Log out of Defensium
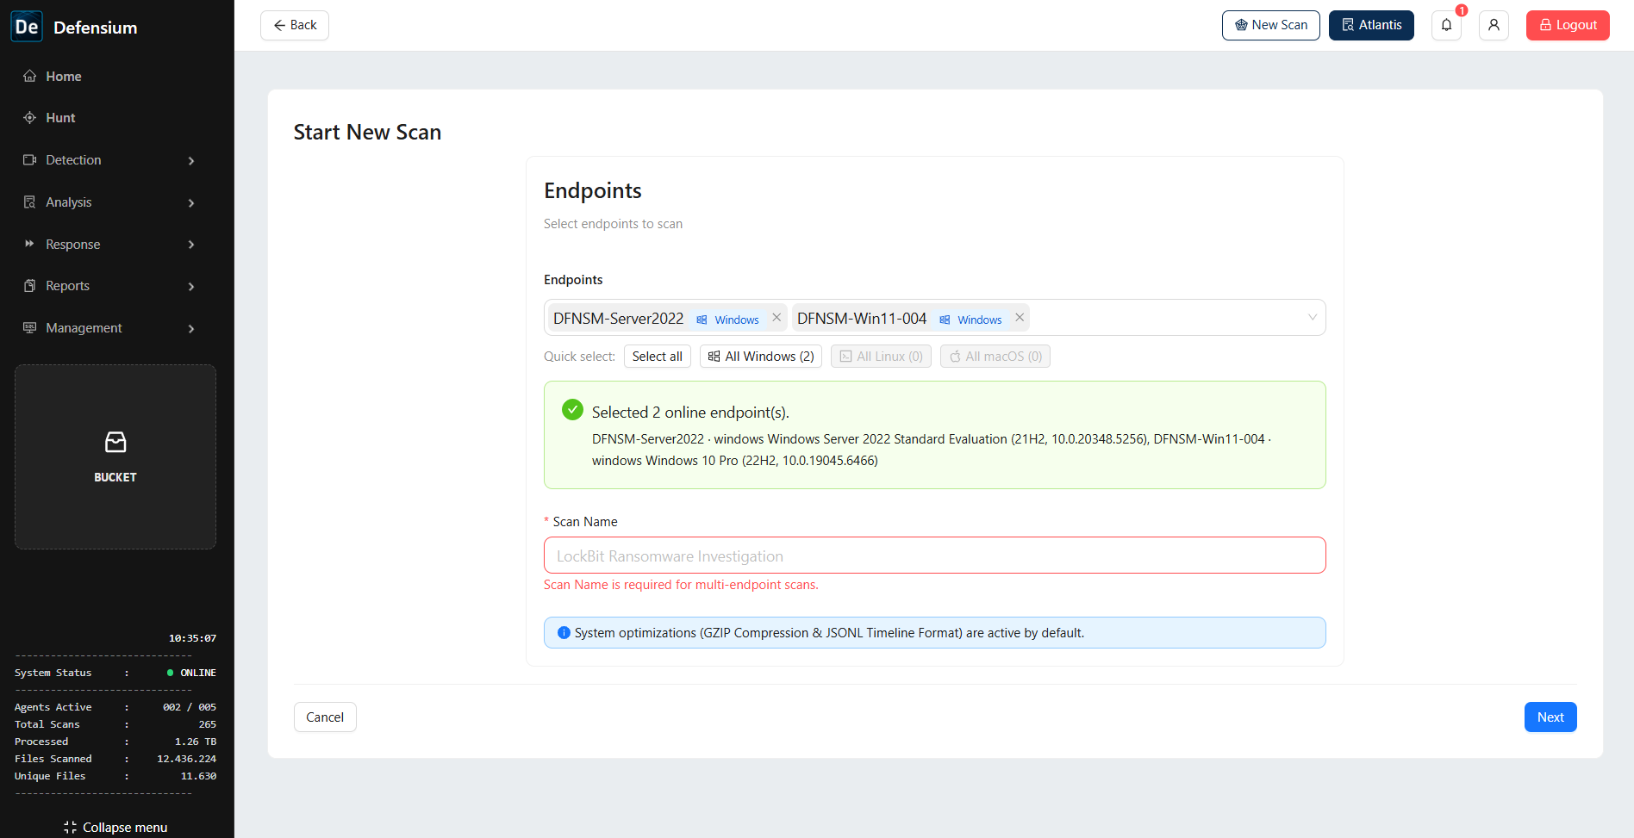This screenshot has height=838, width=1634. point(1568,25)
